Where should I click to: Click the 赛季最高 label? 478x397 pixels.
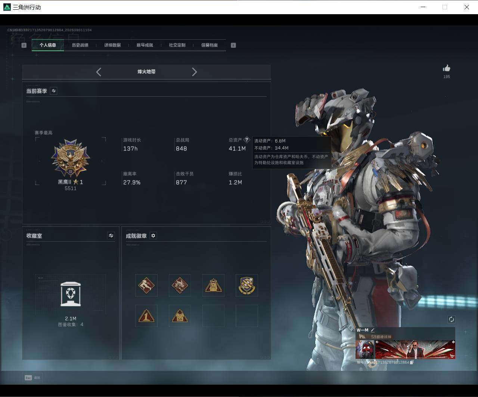coord(44,133)
